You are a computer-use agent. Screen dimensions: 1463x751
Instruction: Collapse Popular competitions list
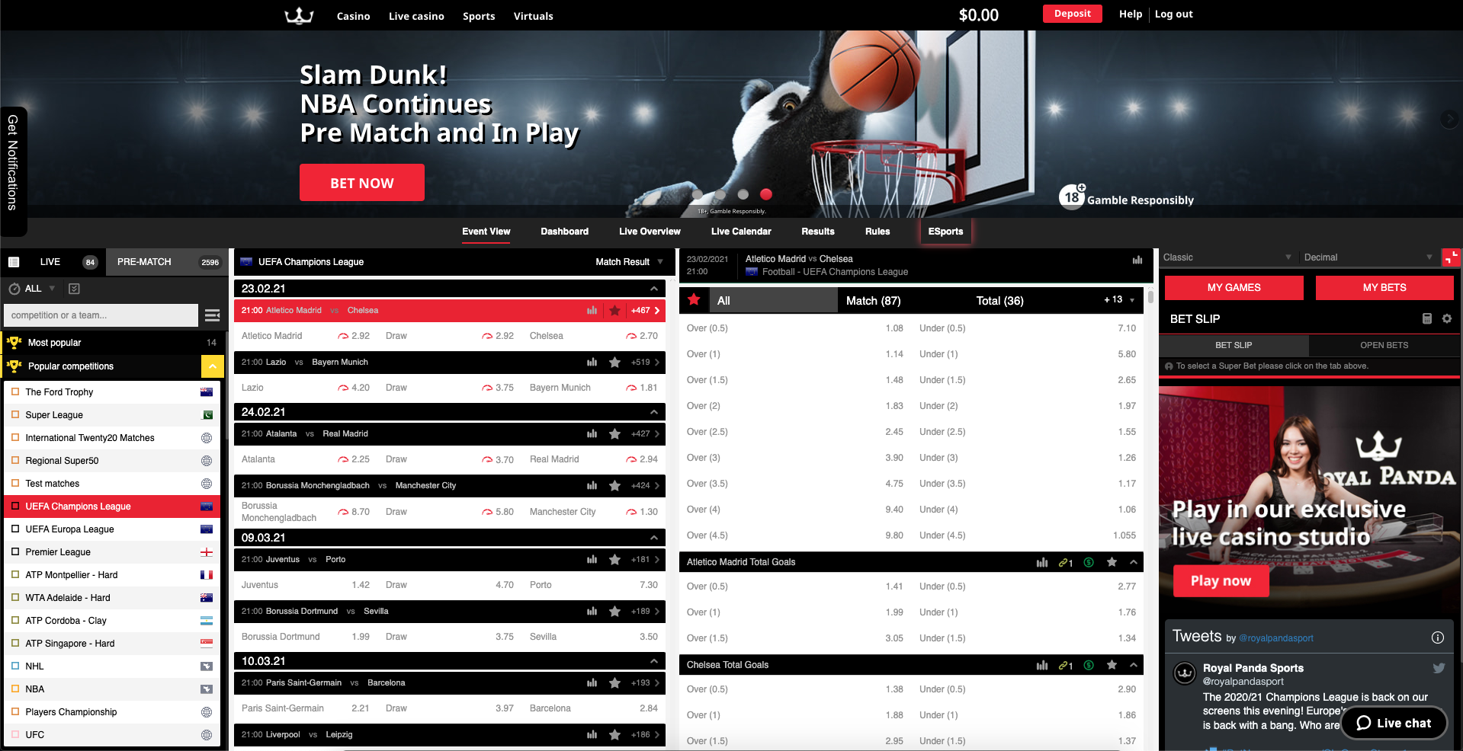click(x=212, y=366)
